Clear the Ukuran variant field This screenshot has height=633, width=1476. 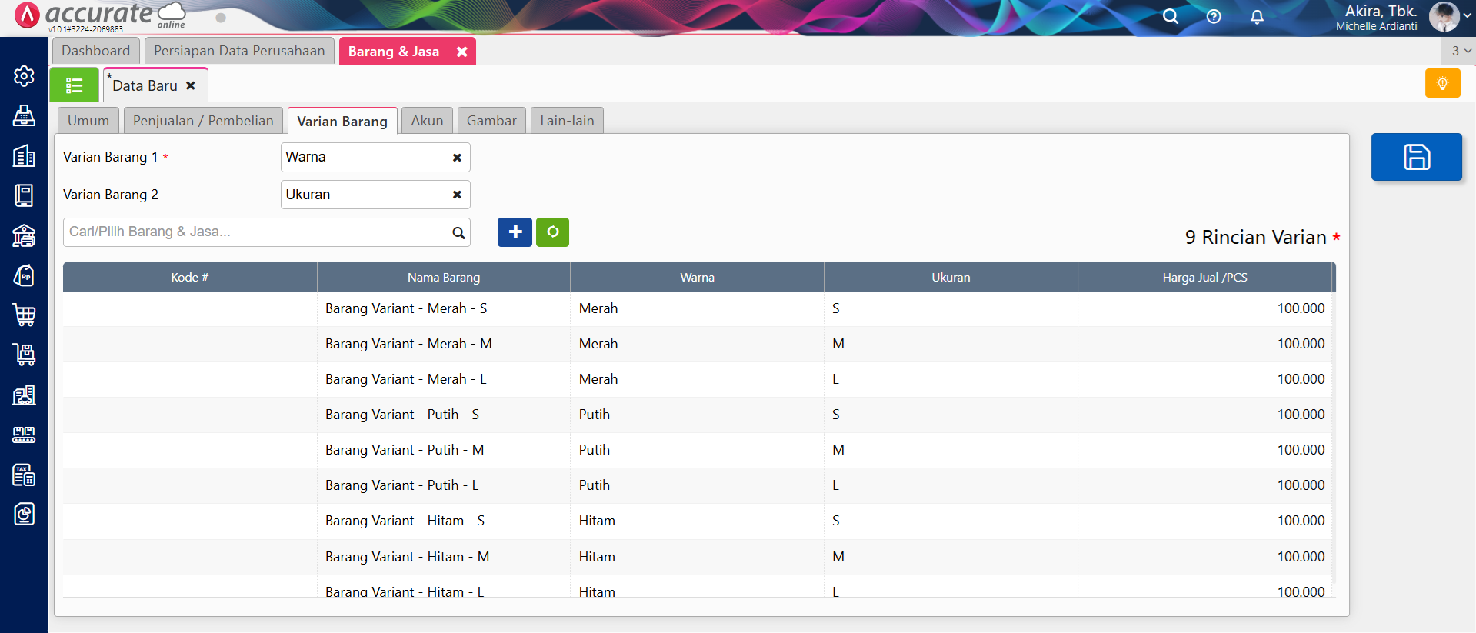[x=457, y=195]
